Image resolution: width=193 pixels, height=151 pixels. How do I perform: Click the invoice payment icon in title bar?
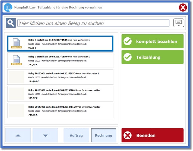pyautogui.click(x=8, y=7)
